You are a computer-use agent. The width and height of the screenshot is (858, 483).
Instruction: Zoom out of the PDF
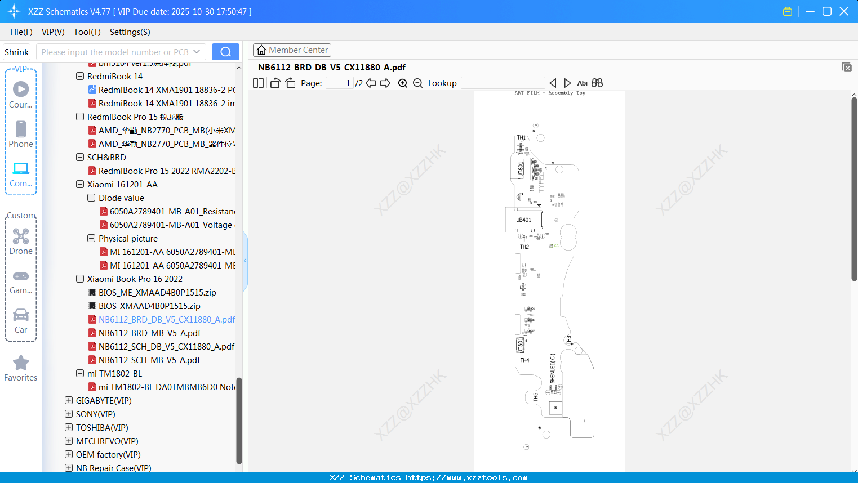coord(417,83)
